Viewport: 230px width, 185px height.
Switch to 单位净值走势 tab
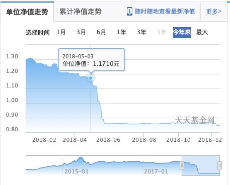(x=27, y=12)
